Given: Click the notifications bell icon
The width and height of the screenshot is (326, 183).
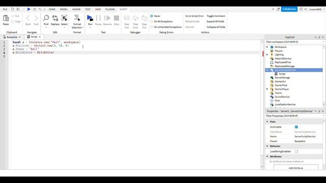Looking at the screenshot, I should point(278,9).
